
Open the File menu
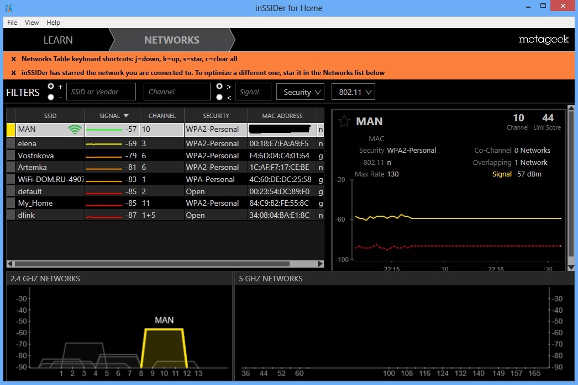12,23
